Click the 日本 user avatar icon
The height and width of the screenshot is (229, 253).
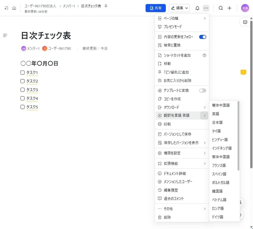245,8
